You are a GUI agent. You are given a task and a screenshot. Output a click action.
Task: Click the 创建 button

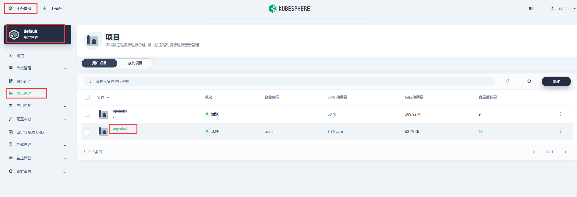[556, 81]
